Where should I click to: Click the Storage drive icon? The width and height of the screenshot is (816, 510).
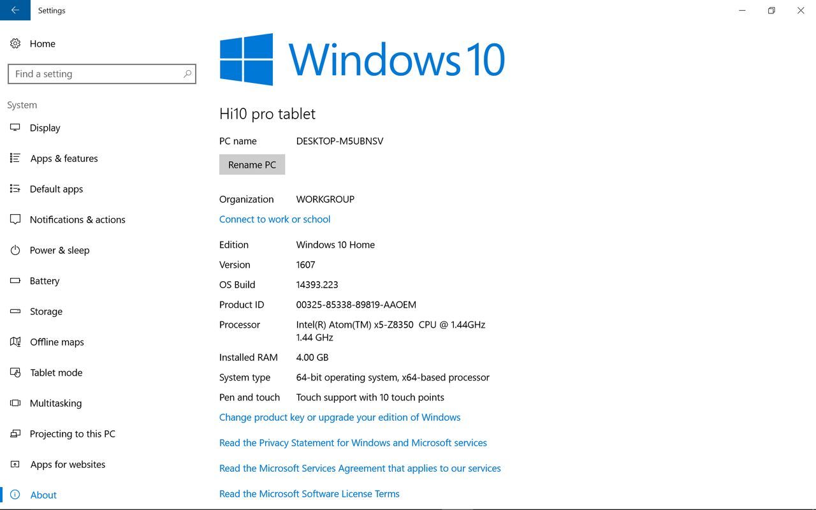[15, 311]
